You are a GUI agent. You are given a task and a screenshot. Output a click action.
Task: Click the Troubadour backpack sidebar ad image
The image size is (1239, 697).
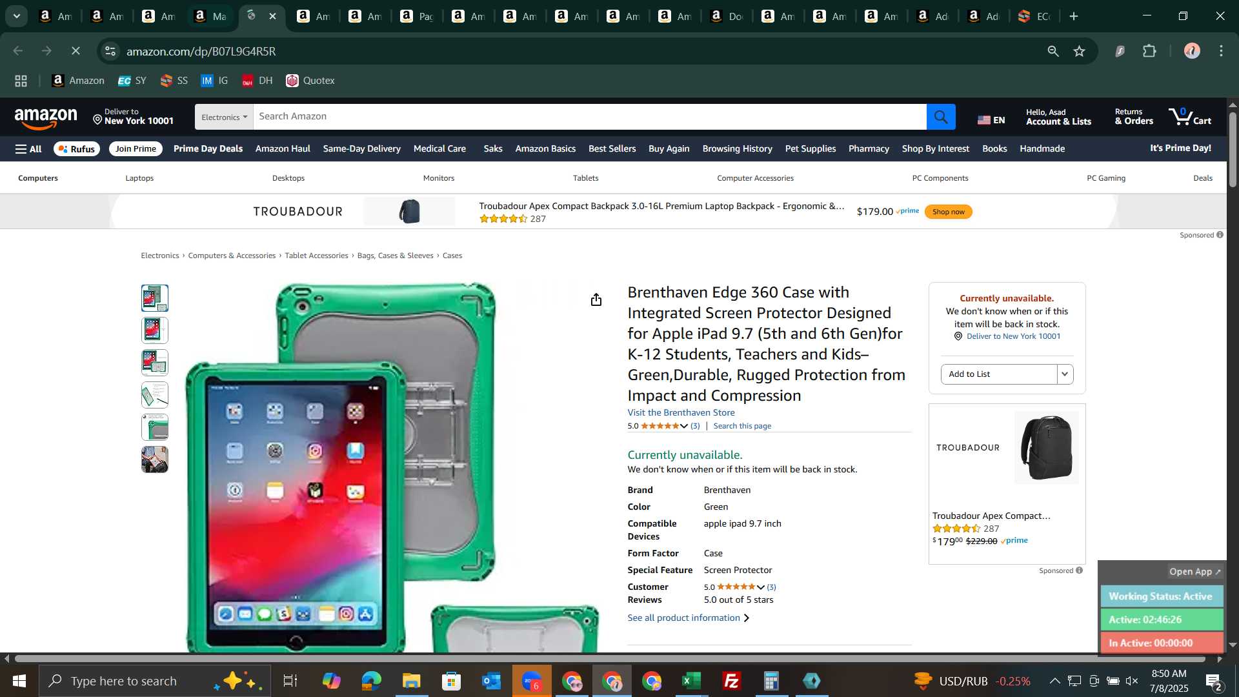[x=1047, y=448]
